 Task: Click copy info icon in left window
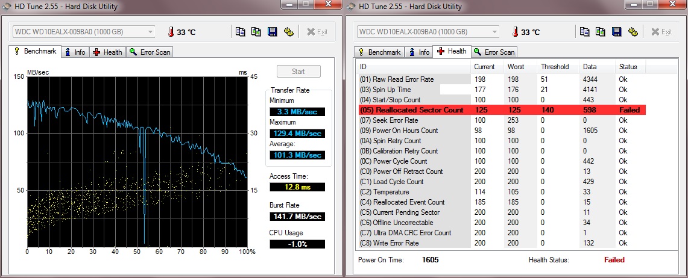pyautogui.click(x=239, y=31)
